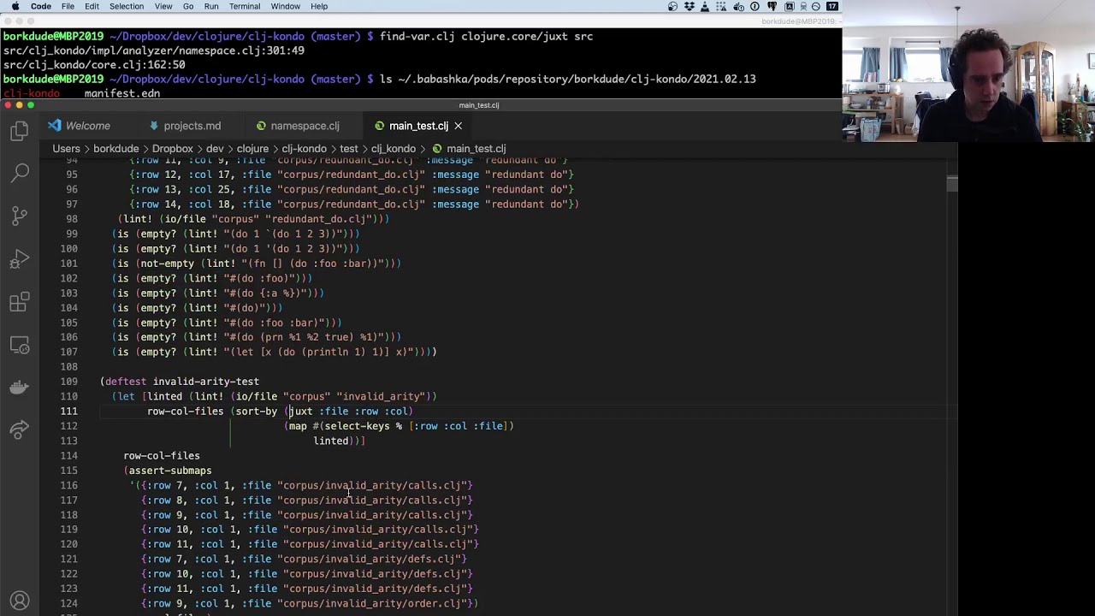Click the clj_kondo breadcrumb segment

[x=394, y=149]
